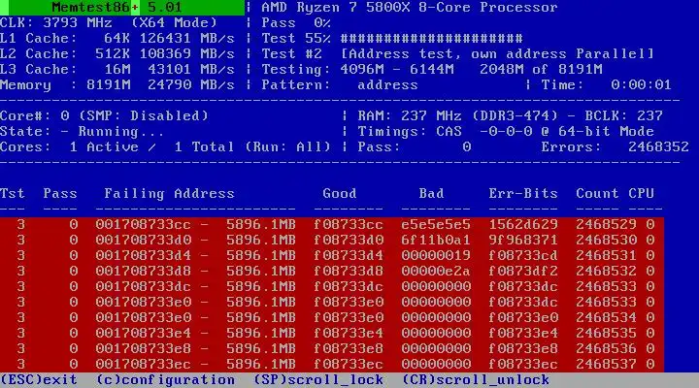Click the State Running... status
This screenshot has width=699, height=388.
tap(82, 131)
